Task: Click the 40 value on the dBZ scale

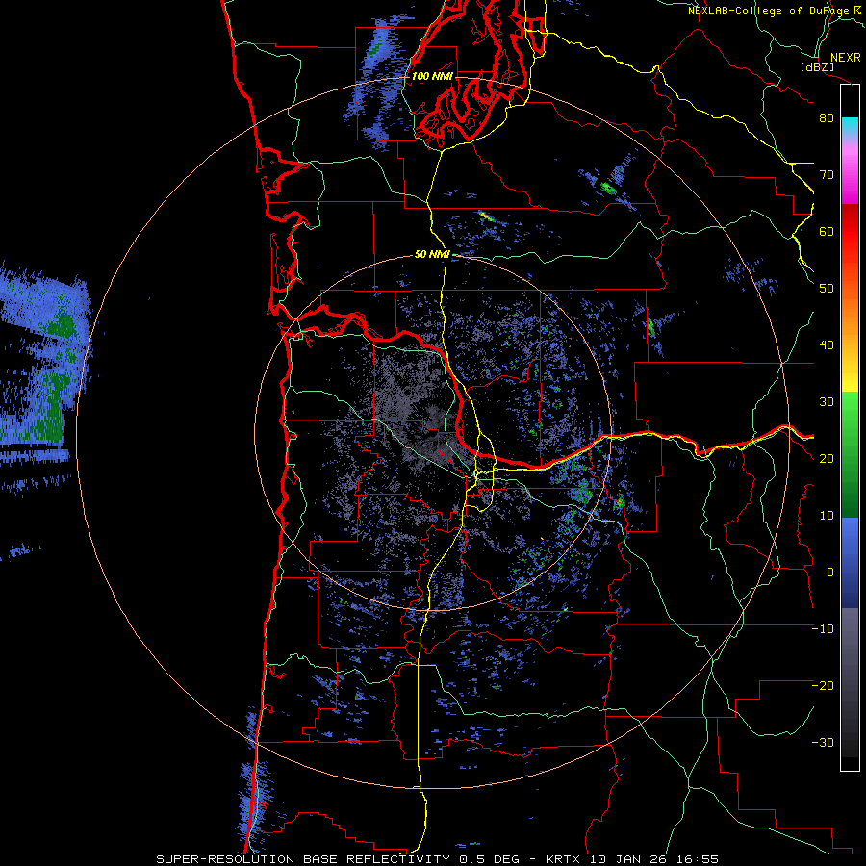Action: (x=827, y=345)
